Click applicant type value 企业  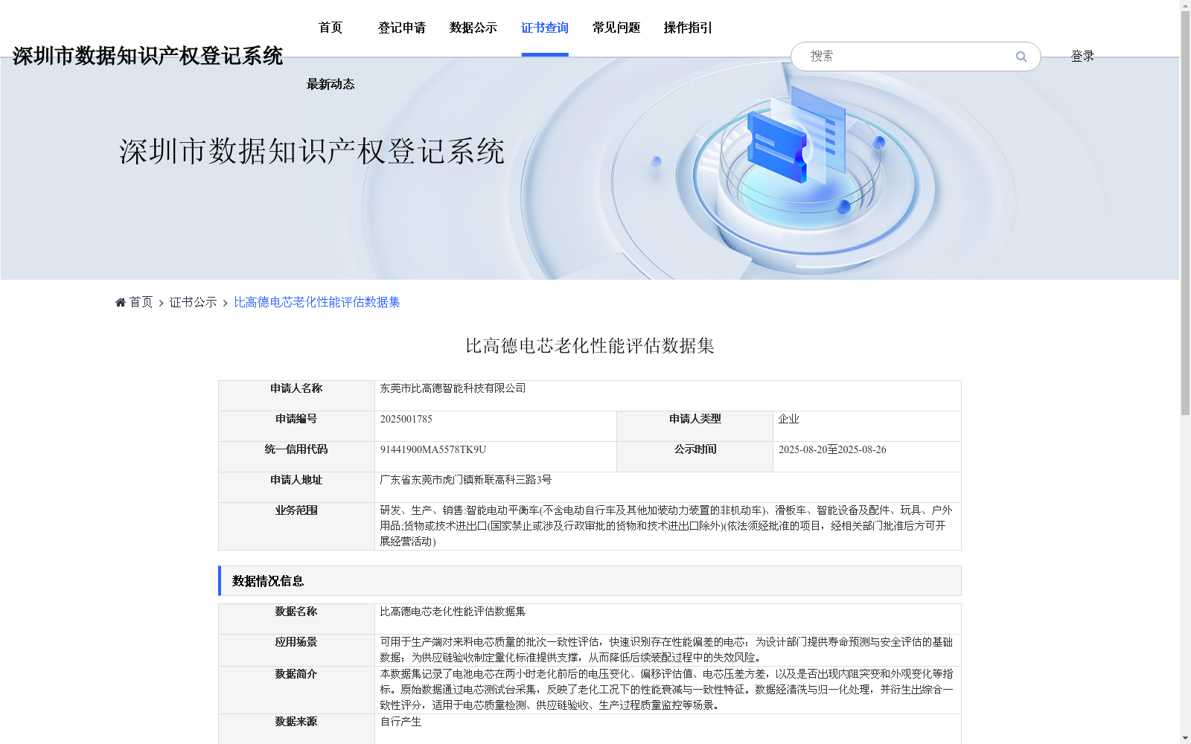(x=788, y=419)
